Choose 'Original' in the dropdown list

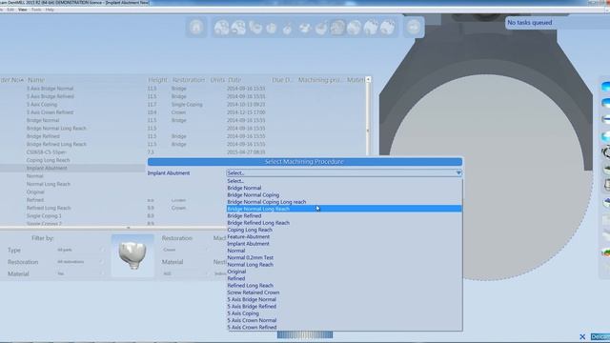344,272
